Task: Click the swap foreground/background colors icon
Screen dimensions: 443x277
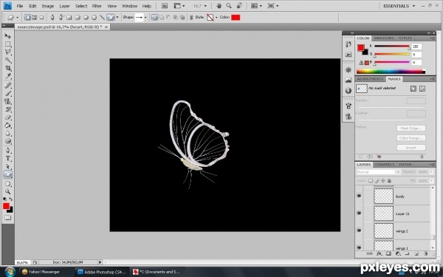Action: 11,199
